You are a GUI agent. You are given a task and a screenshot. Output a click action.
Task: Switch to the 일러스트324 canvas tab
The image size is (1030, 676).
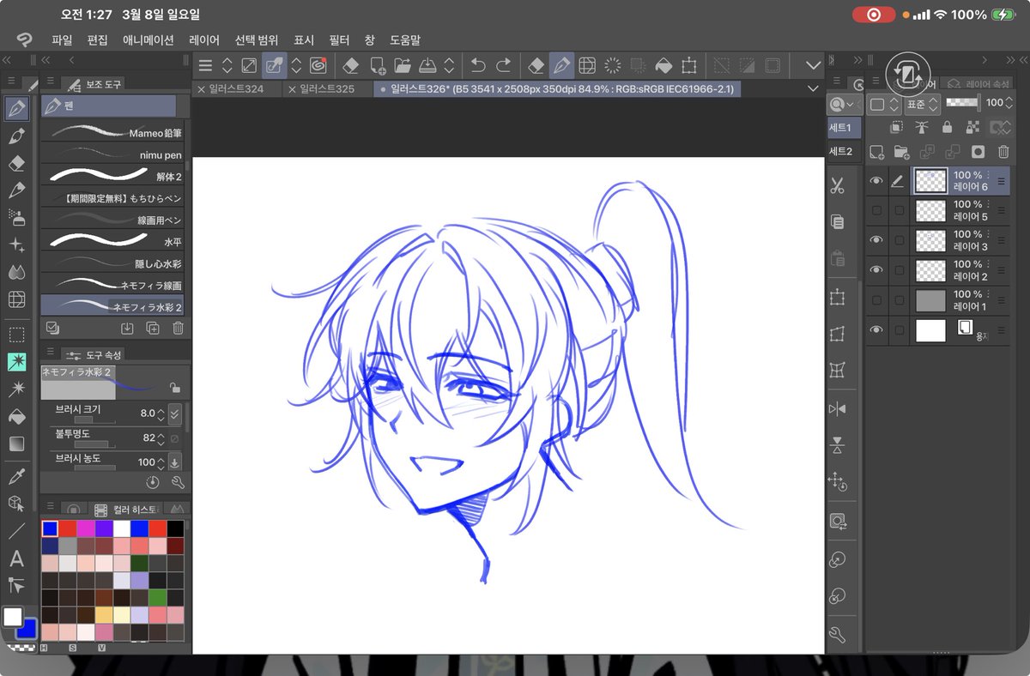[235, 89]
